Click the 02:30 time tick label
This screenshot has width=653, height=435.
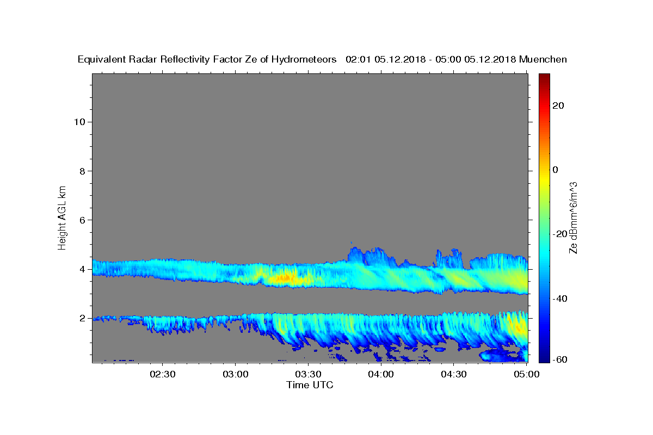pyautogui.click(x=163, y=375)
